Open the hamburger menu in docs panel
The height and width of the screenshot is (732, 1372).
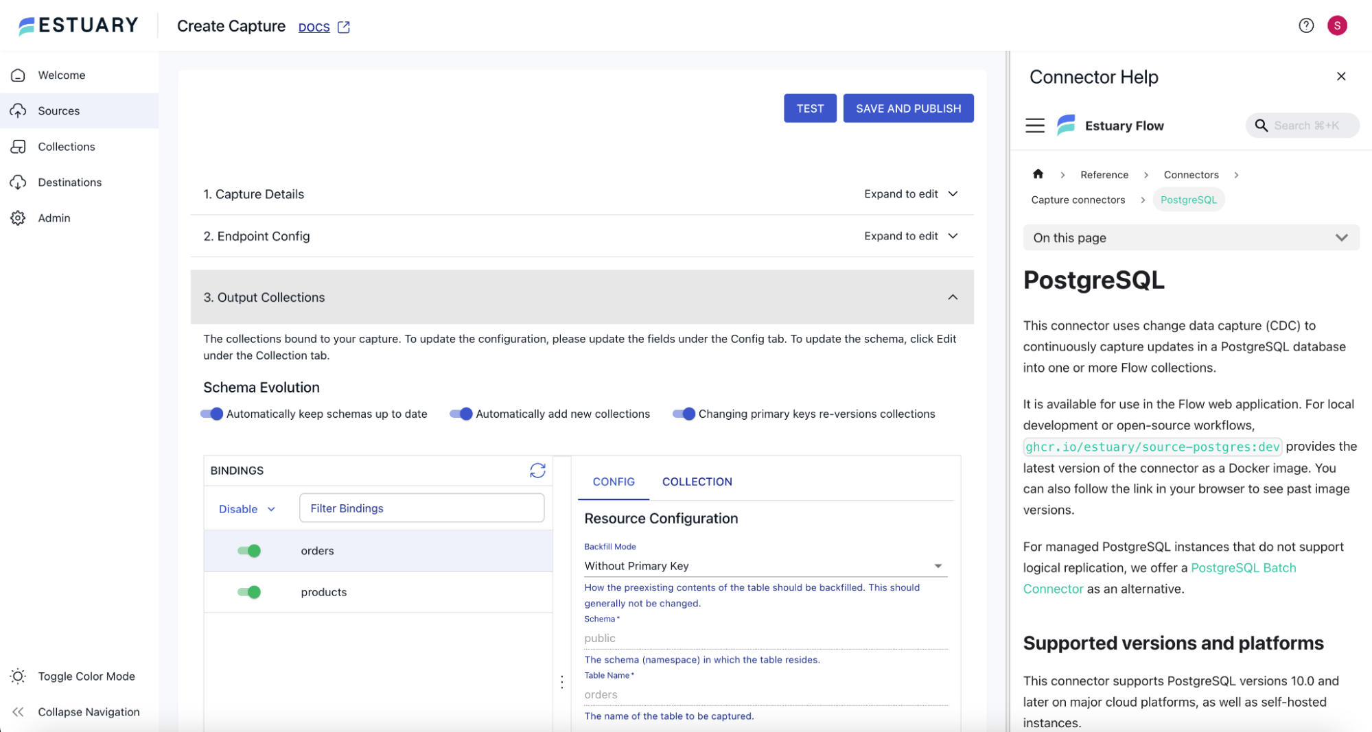click(1035, 126)
